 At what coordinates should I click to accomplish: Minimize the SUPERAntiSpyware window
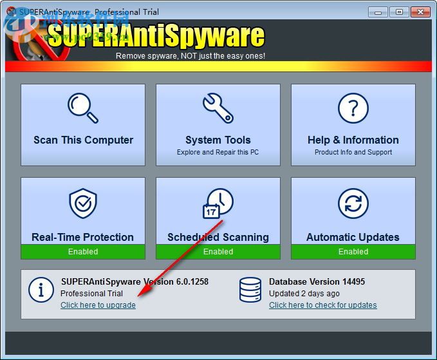[378, 12]
